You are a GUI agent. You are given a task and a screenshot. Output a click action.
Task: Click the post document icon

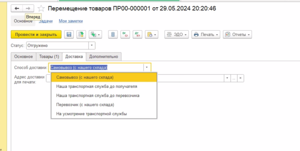click(81, 35)
